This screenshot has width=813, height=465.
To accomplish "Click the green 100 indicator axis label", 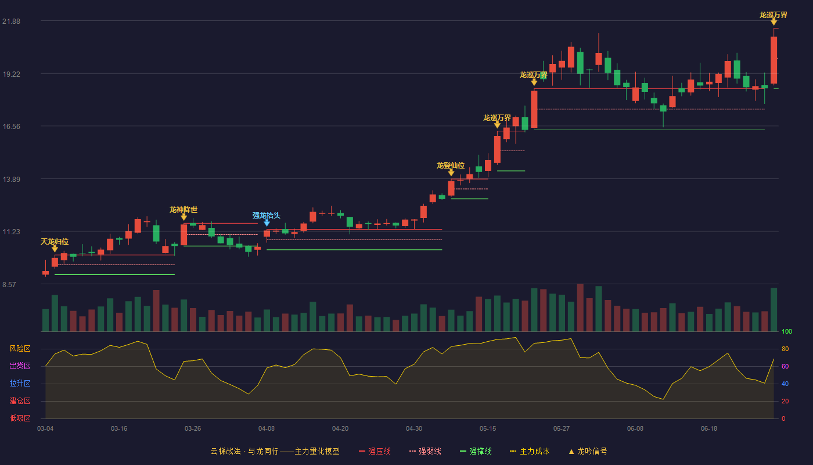I will pos(787,331).
